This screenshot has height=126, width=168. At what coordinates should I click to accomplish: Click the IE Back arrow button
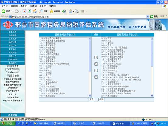3,11
